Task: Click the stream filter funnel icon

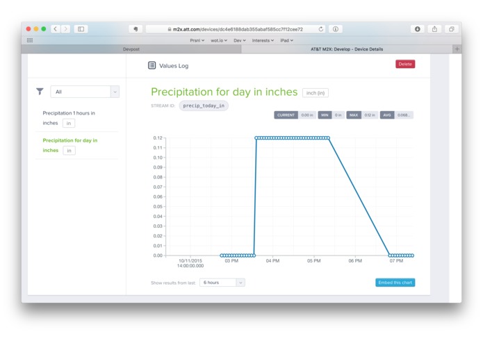Action: click(40, 92)
